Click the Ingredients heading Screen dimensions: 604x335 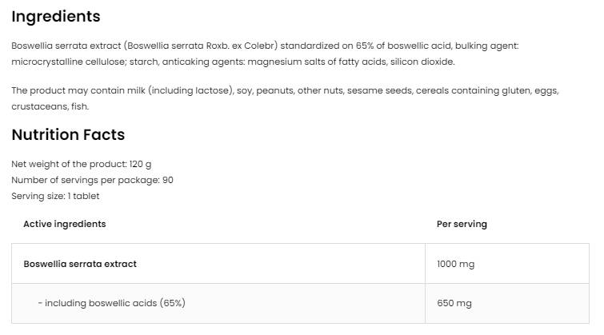pos(56,16)
